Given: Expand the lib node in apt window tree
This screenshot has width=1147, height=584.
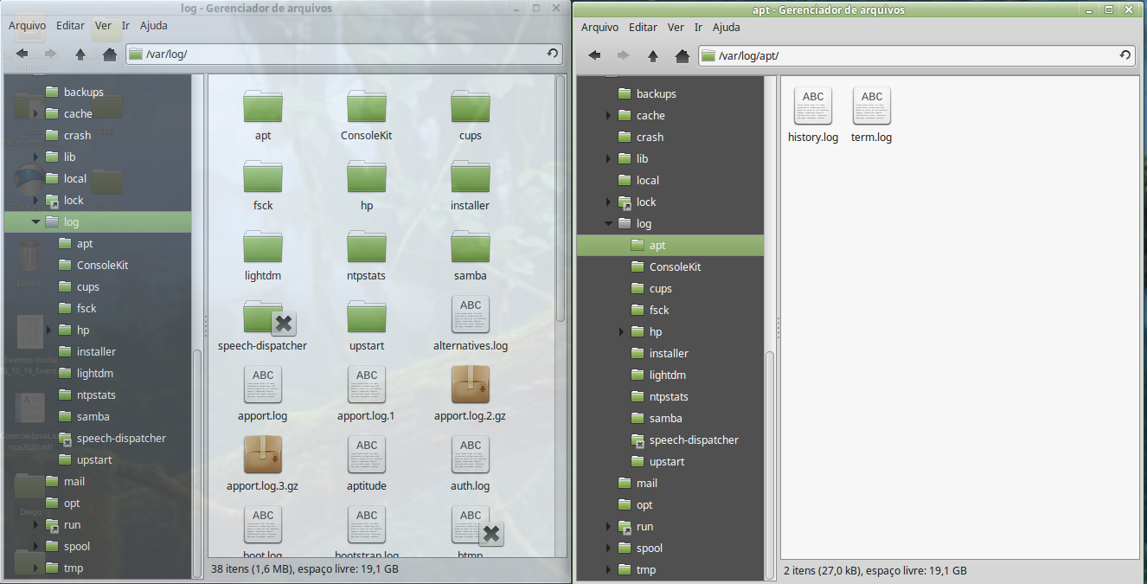Looking at the screenshot, I should [608, 158].
